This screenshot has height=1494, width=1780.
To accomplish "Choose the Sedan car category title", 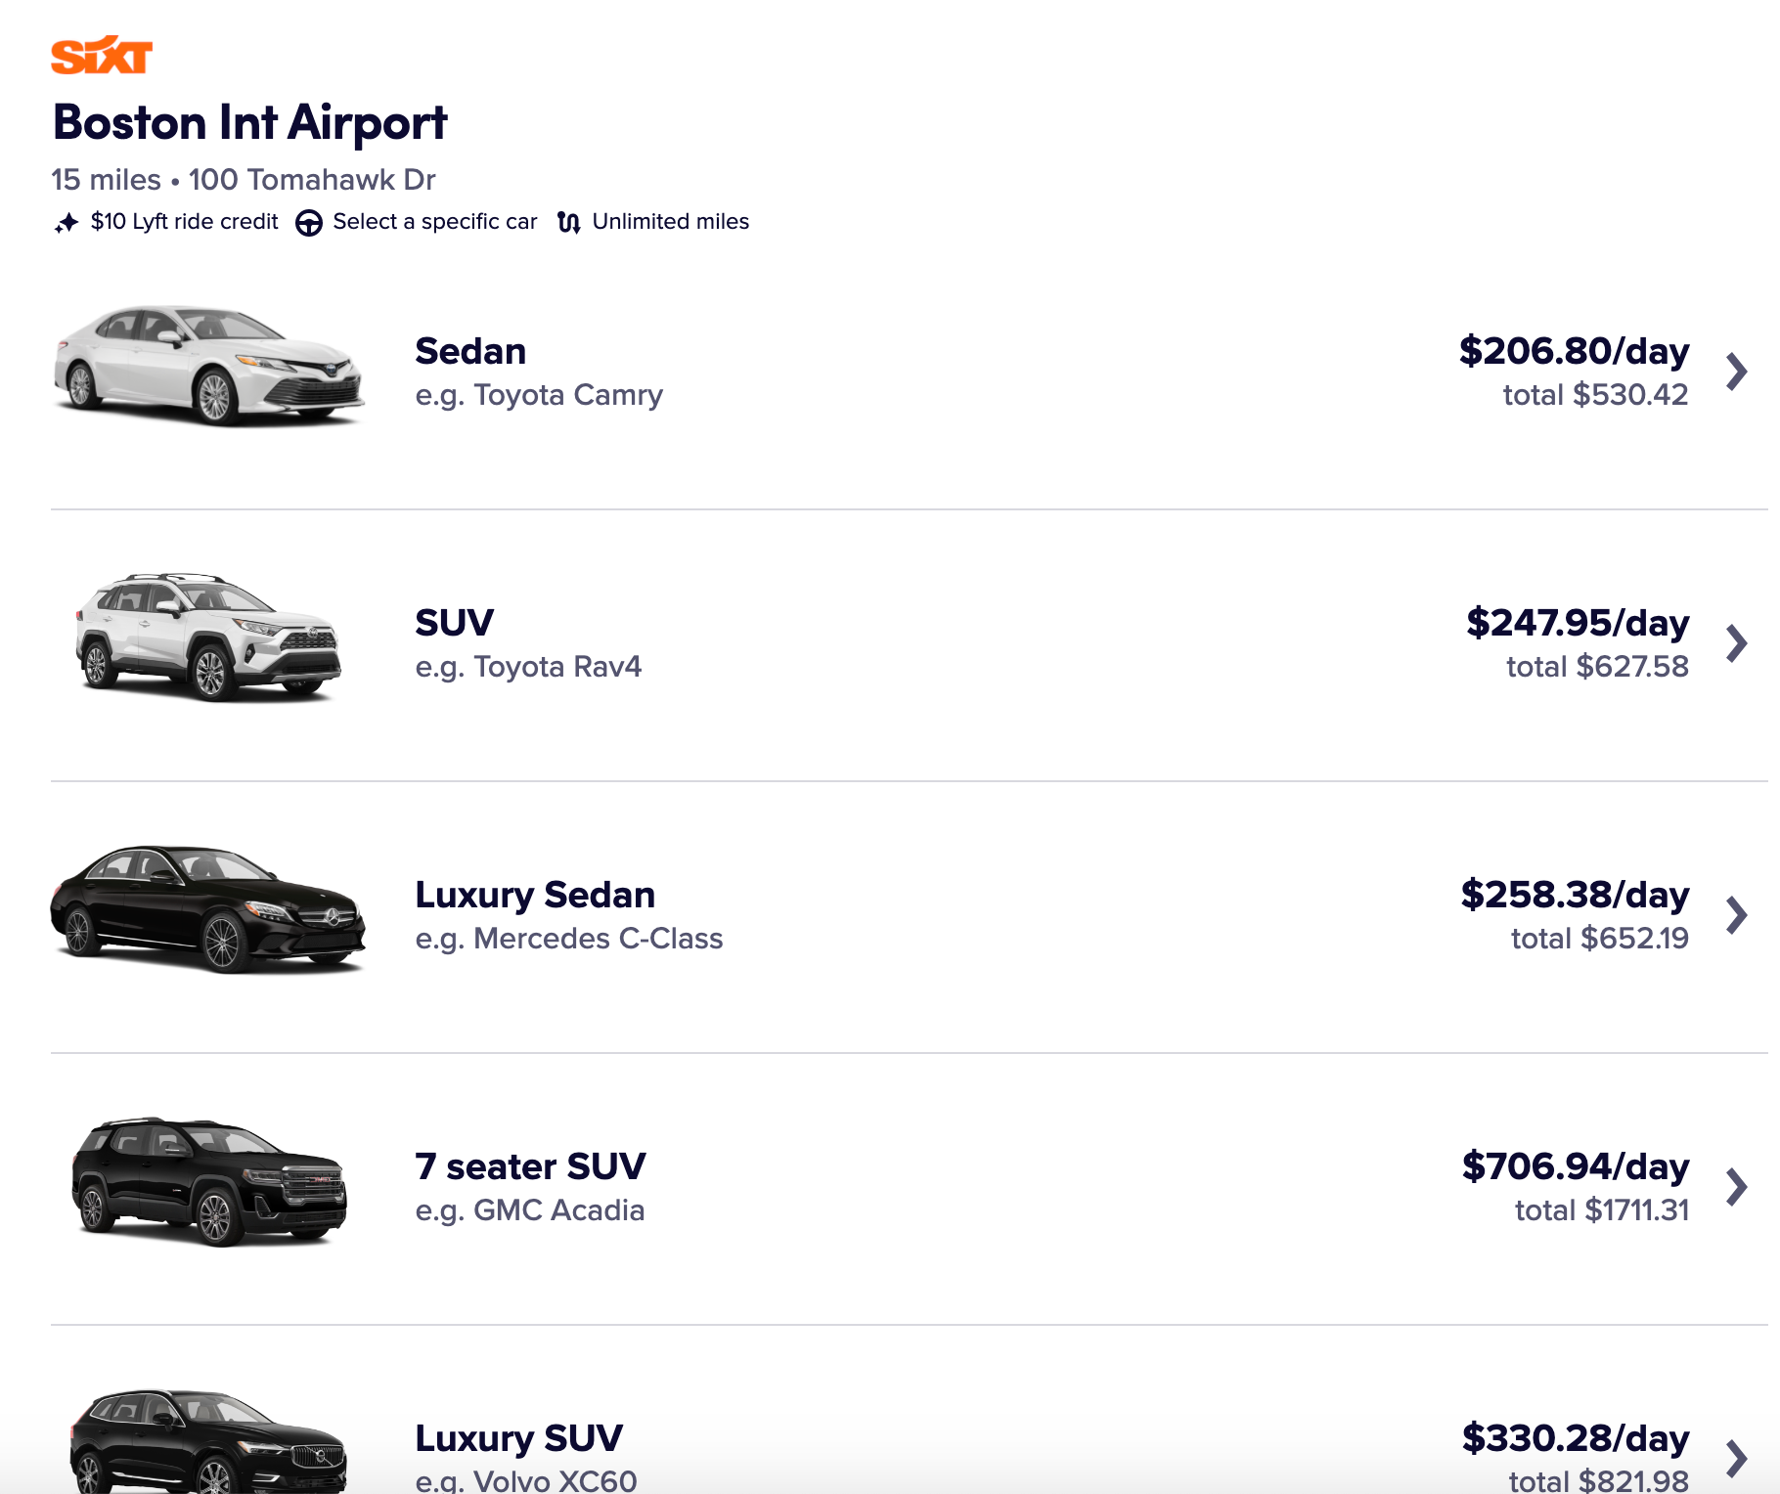I will click(x=470, y=351).
